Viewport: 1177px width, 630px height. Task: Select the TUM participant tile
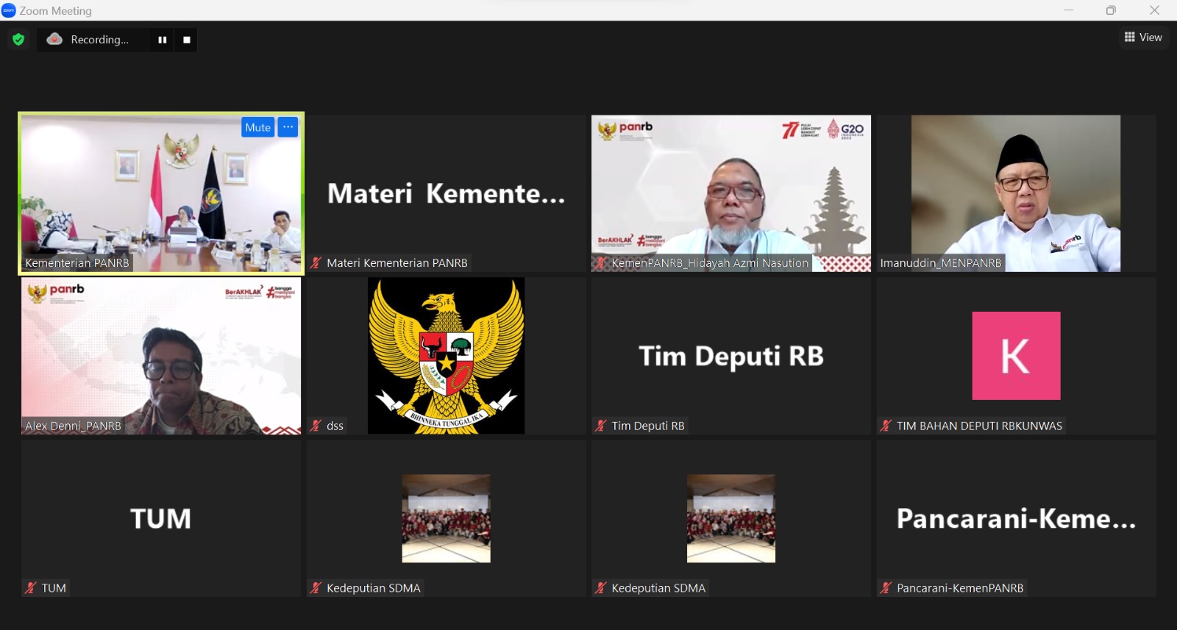tap(161, 518)
